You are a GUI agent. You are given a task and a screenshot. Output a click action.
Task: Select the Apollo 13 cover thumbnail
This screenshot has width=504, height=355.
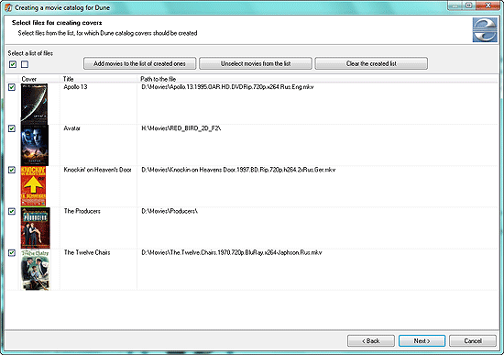coord(34,104)
